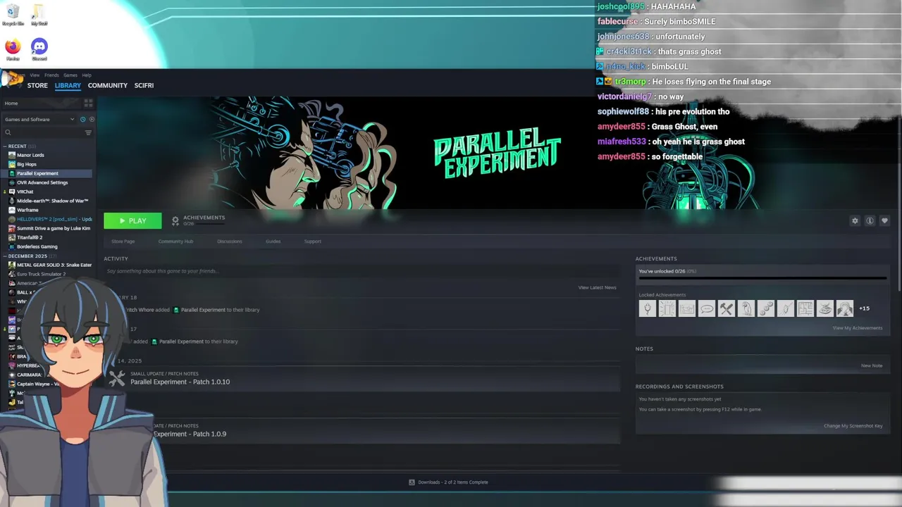Open the Community Hub link
Screen dimensions: 902x507
(x=175, y=242)
